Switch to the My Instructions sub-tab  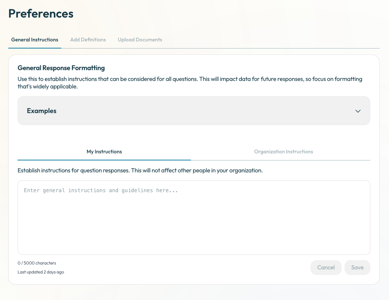point(104,151)
